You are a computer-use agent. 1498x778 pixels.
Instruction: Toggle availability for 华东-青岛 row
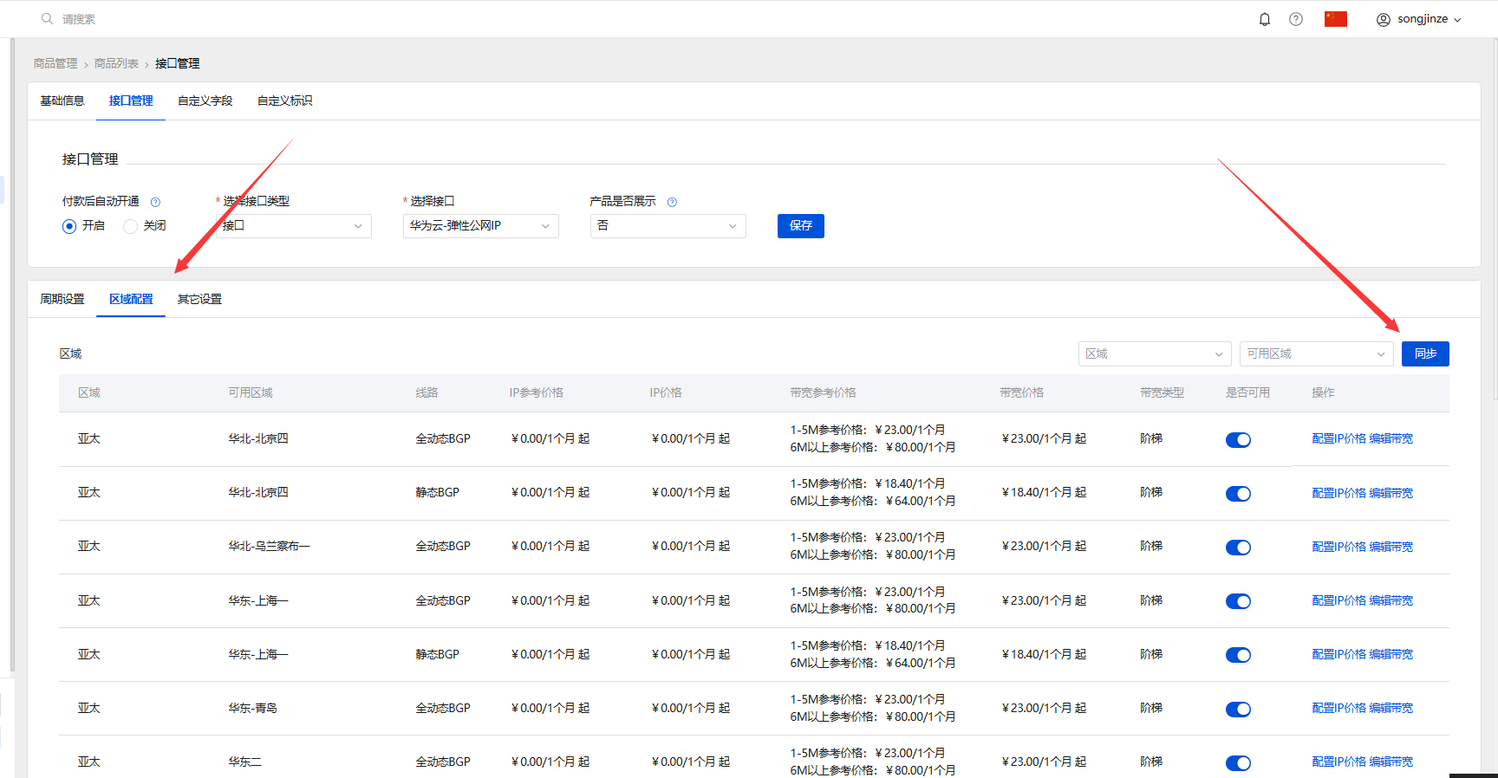tap(1238, 710)
